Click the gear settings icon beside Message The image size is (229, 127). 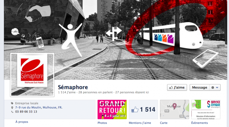[x=213, y=88]
